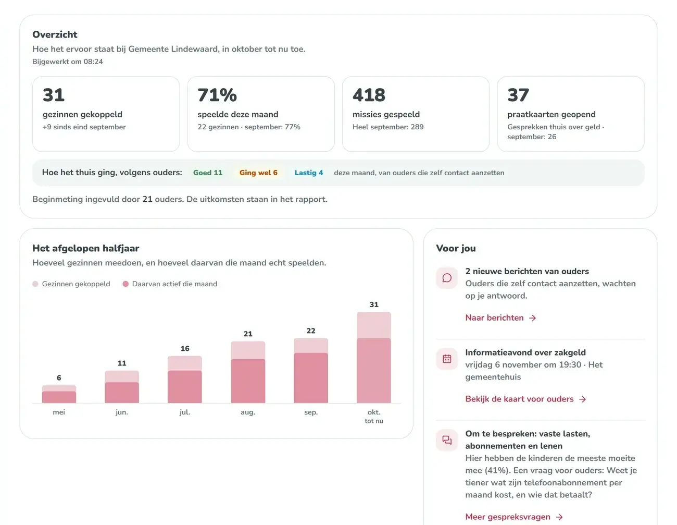This screenshot has width=677, height=525.
Task: Open the 418 missies gespeeld card
Action: coord(416,114)
